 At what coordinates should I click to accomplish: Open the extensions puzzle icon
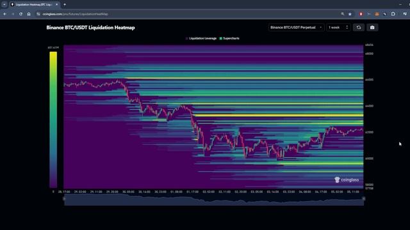(x=393, y=14)
